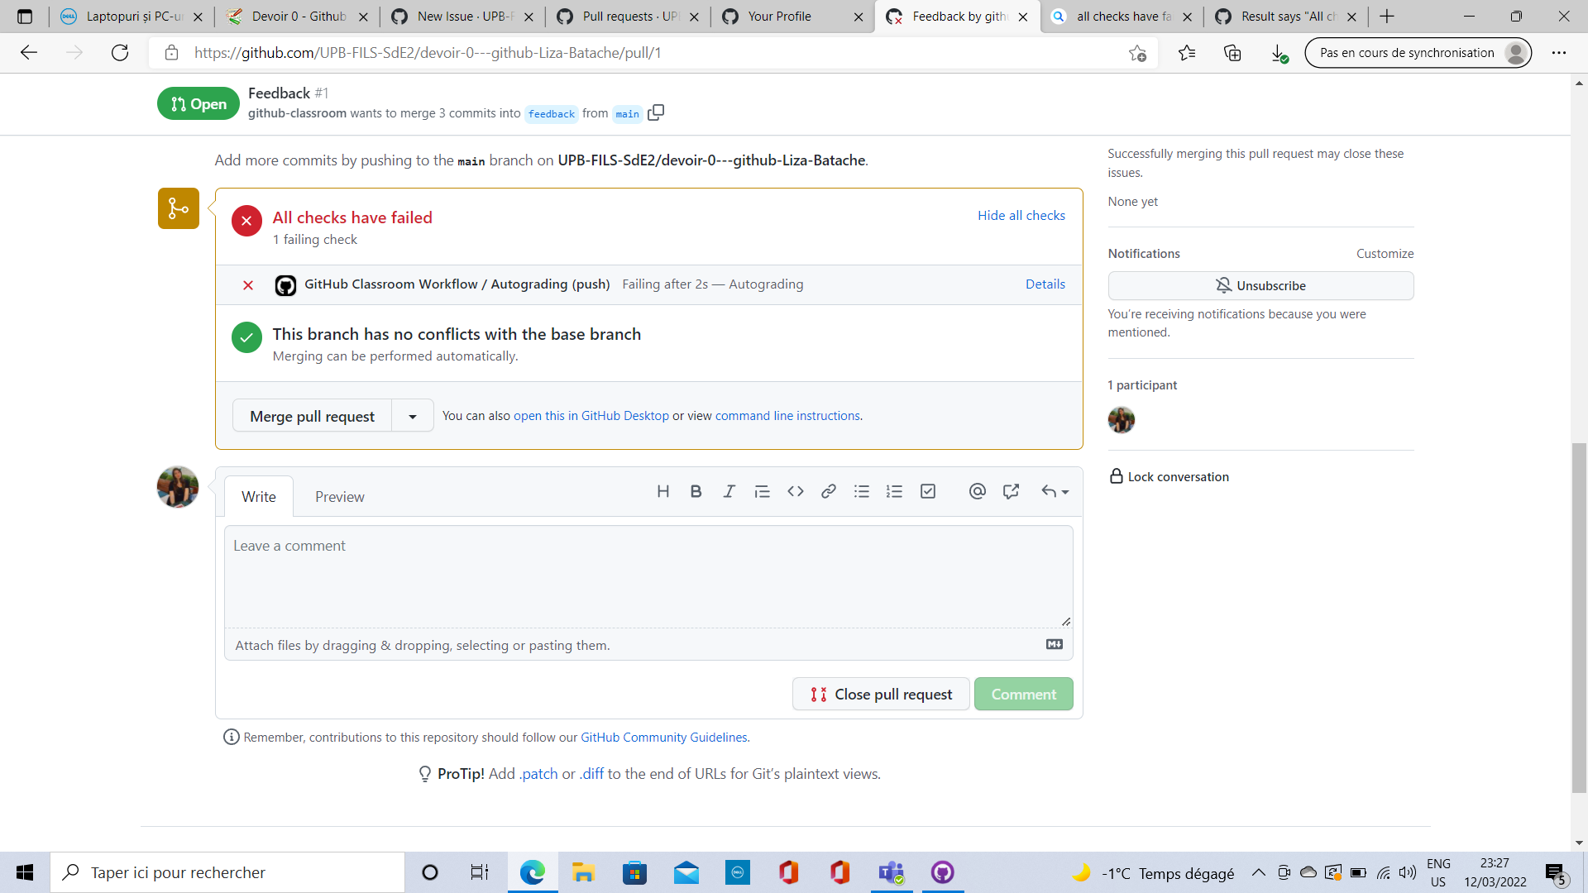Apply italic formatting in the comment editor
The image size is (1588, 893).
729,491
